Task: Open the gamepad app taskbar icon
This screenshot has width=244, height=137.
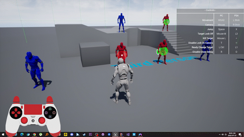Action: 140,134
